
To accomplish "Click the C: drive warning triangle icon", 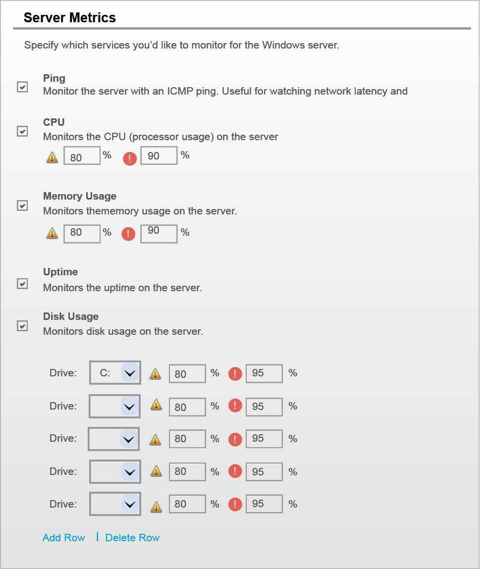I will click(x=156, y=374).
